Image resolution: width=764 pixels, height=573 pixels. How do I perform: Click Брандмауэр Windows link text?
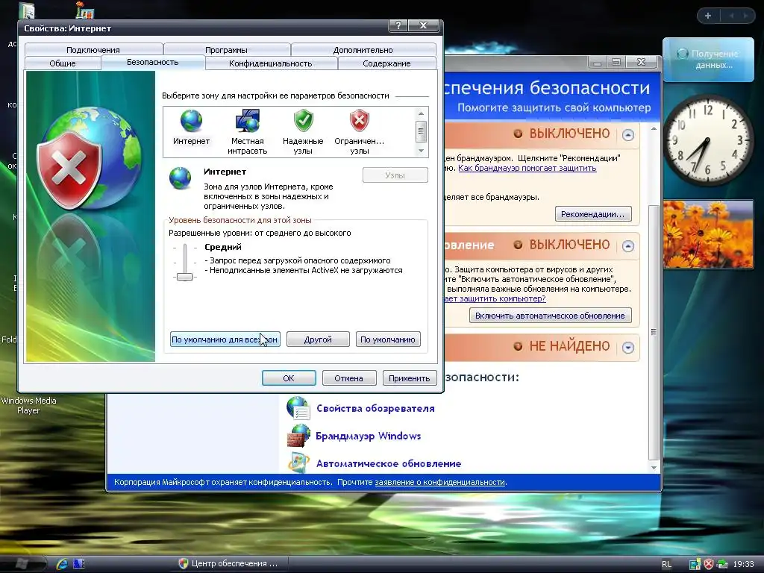click(369, 436)
